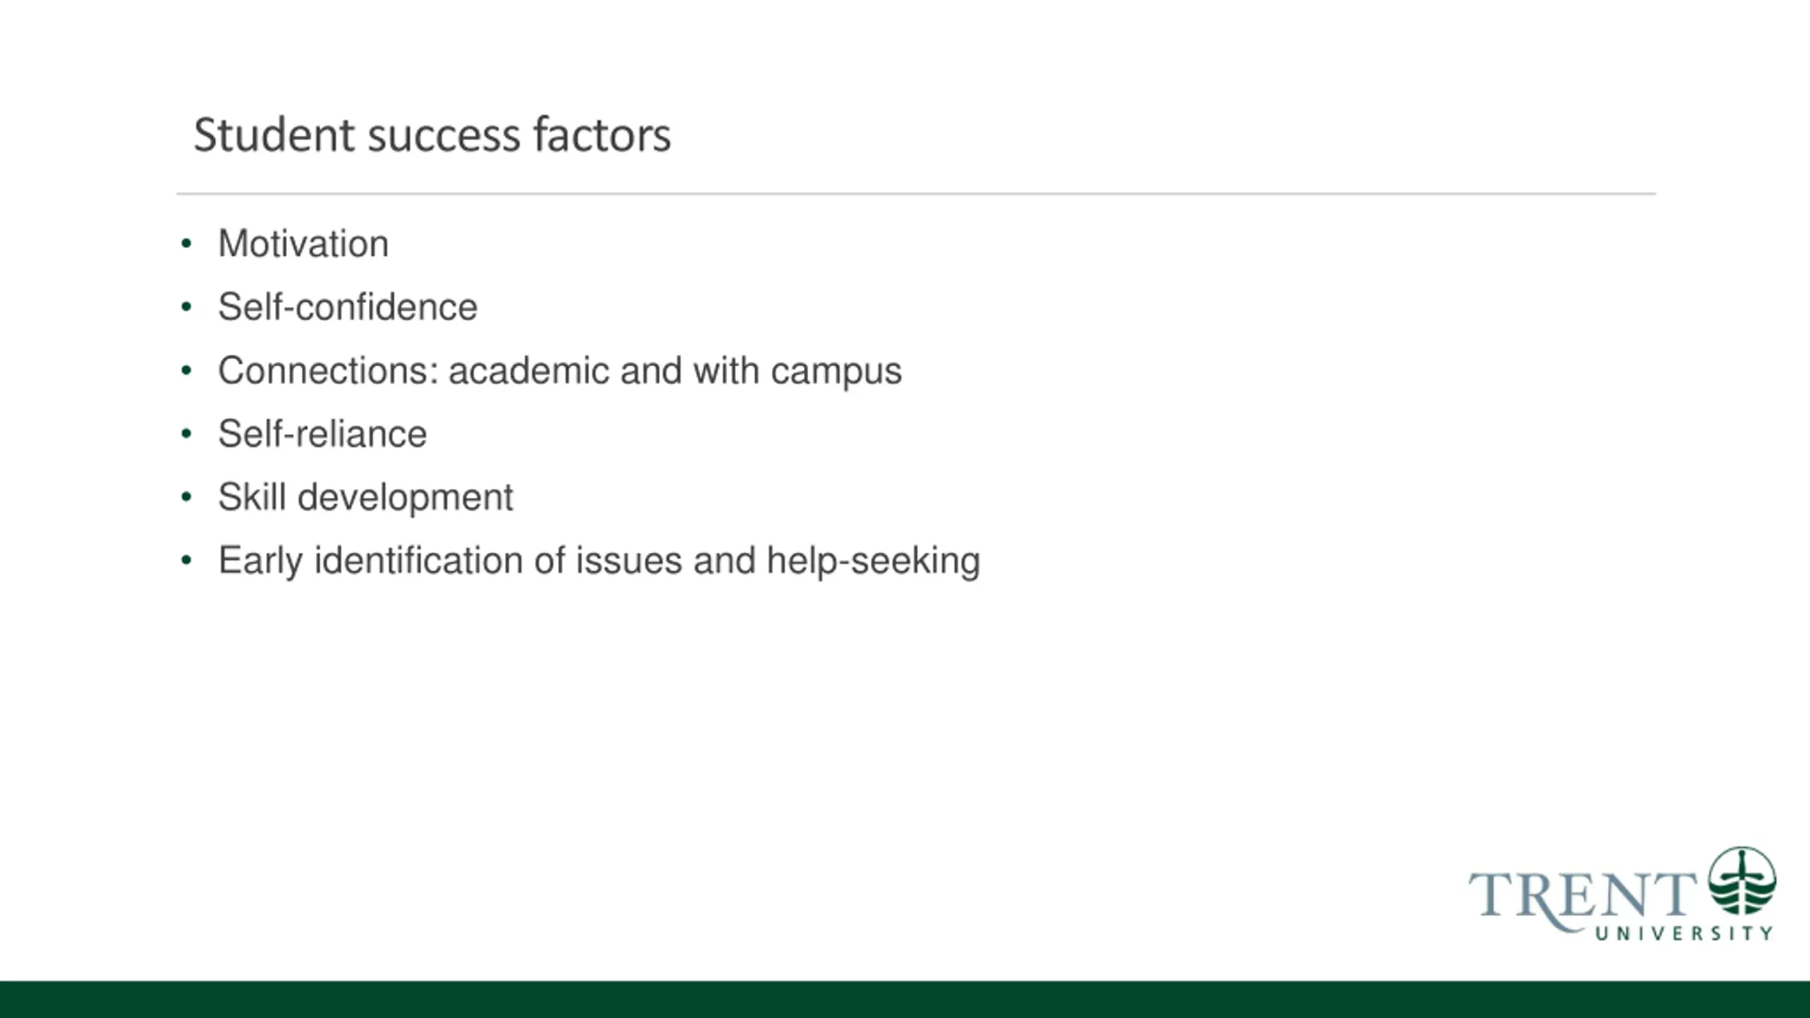The image size is (1810, 1018).
Task: Click the Connections: academic and with campus line
Action: pyautogui.click(x=560, y=371)
